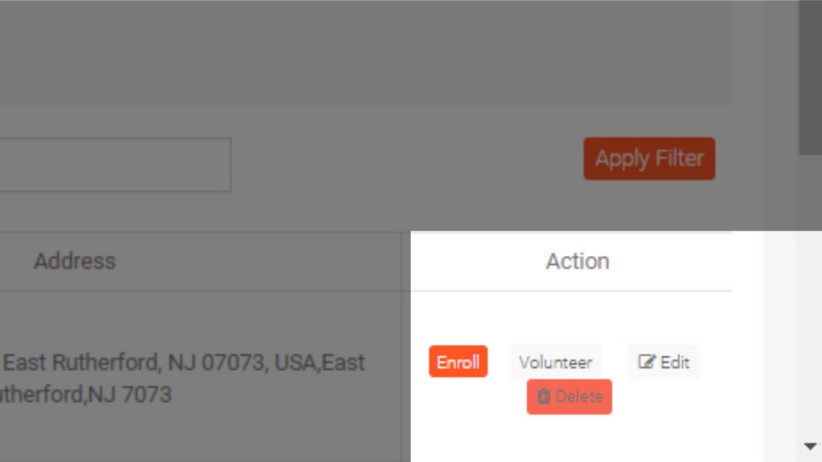Select the East Rutherford, NJ 07073 address text
Screen dimensions: 822x462
(184, 363)
